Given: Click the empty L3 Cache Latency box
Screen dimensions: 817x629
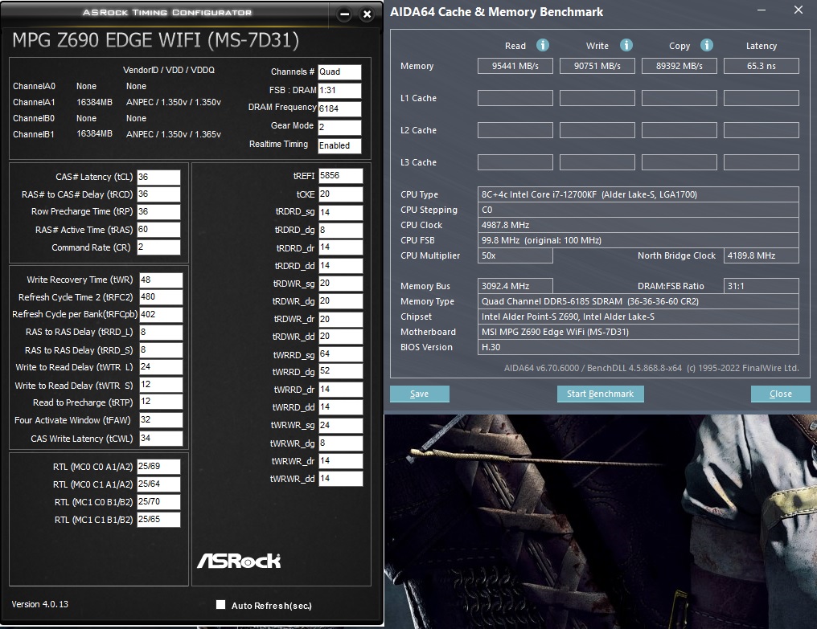Looking at the screenshot, I should [762, 162].
